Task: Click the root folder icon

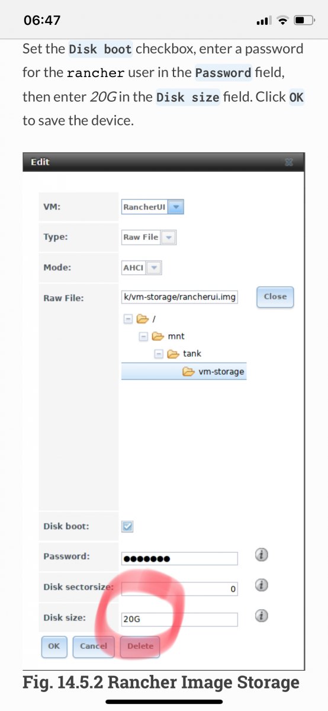Action: [142, 319]
